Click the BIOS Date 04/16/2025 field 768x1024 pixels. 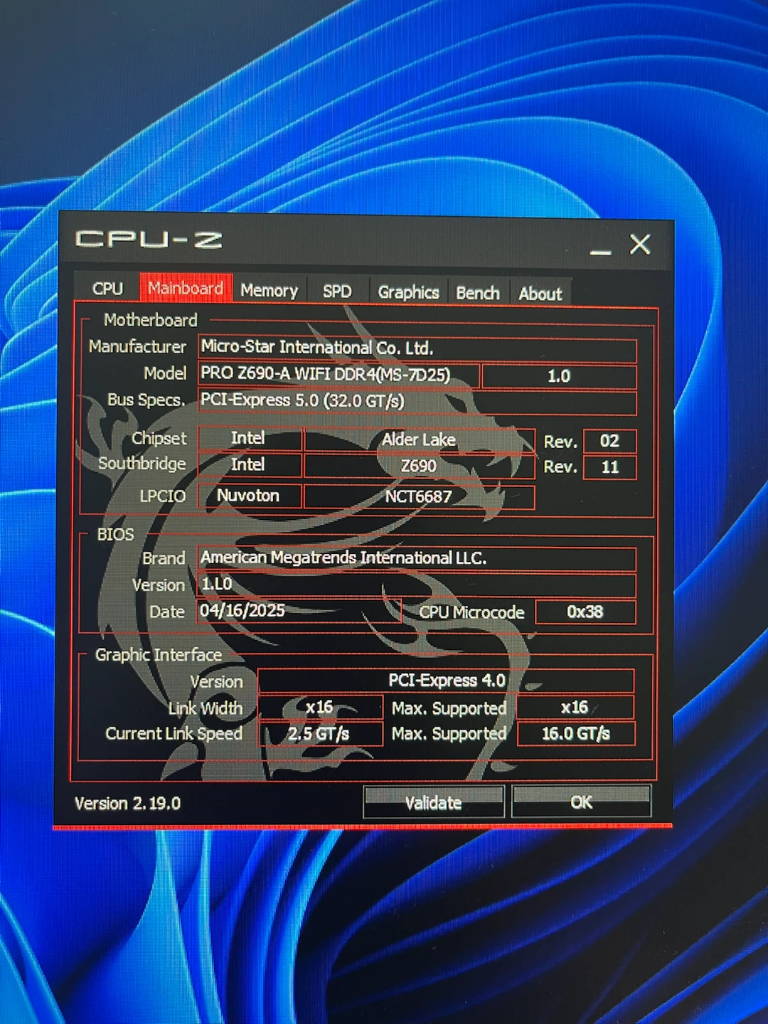pos(299,611)
